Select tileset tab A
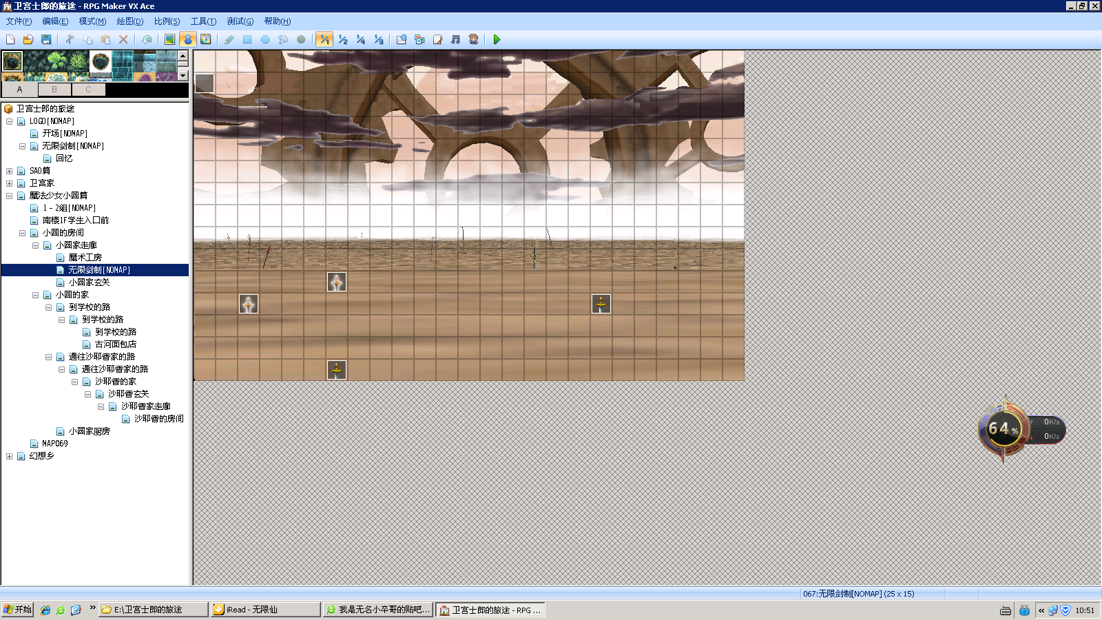Viewport: 1102px width, 620px height. pyautogui.click(x=19, y=90)
